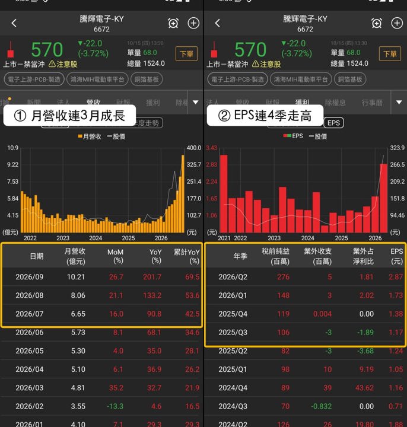Tap 業外收支 (百萬) column header
The image size is (407, 427).
coord(318,256)
